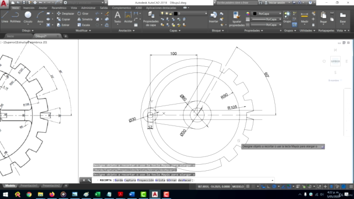
Task: Click the SUPERIOR face of the ViewCube
Action: pos(335,61)
